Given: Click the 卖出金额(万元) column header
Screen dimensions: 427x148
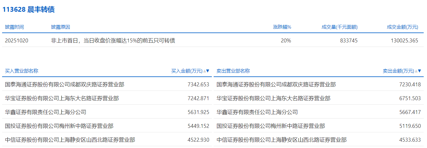Looking at the screenshot, I should coord(398,71).
